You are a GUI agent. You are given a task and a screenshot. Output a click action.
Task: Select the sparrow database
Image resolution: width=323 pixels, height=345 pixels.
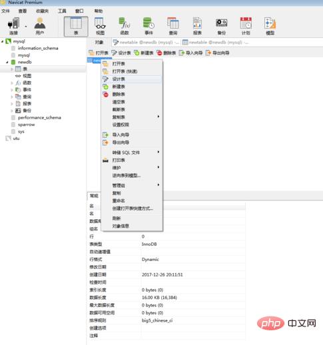click(x=26, y=125)
